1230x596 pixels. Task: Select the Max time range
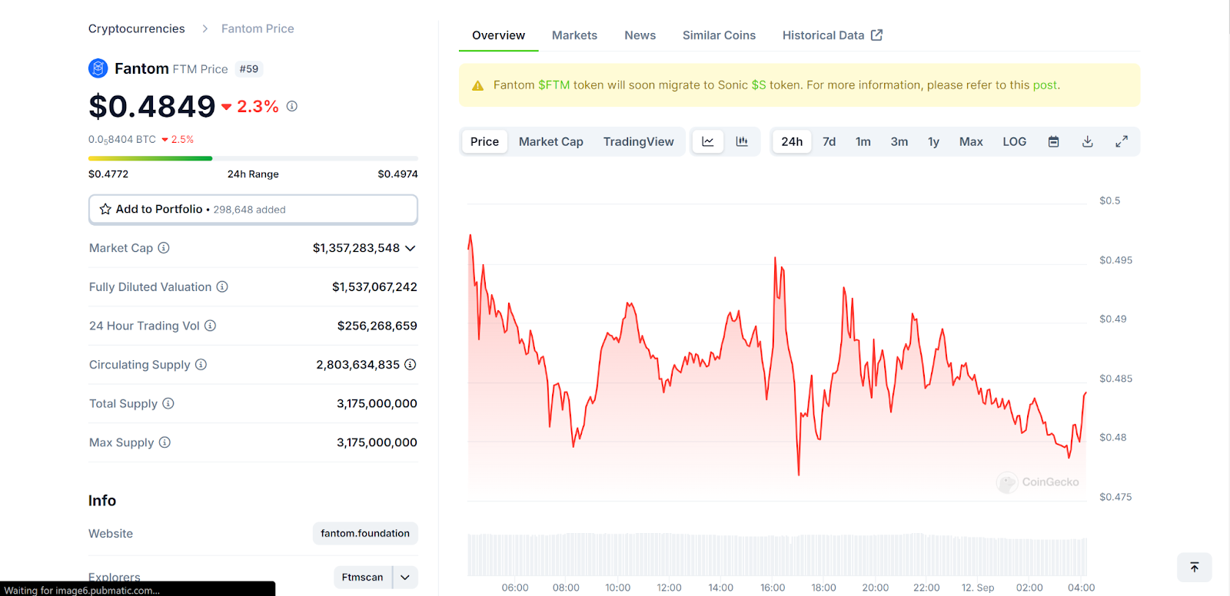point(971,141)
